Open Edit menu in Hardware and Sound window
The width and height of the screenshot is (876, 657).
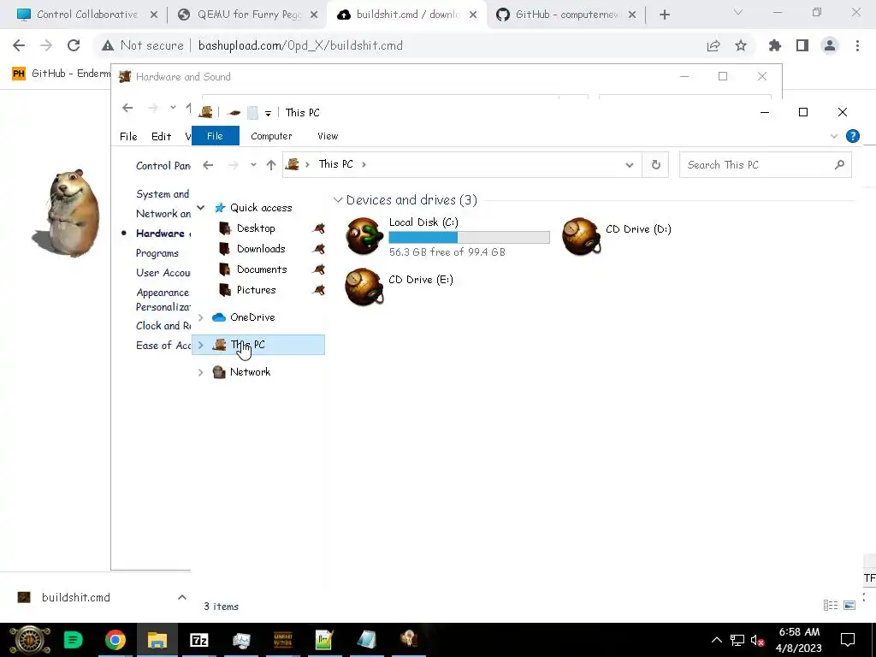161,136
